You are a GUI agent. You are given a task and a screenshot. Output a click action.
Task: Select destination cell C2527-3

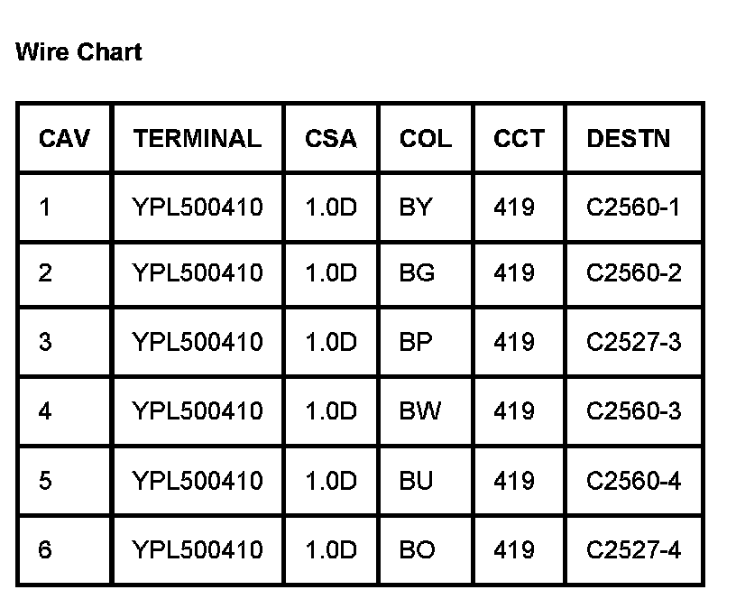click(x=633, y=342)
